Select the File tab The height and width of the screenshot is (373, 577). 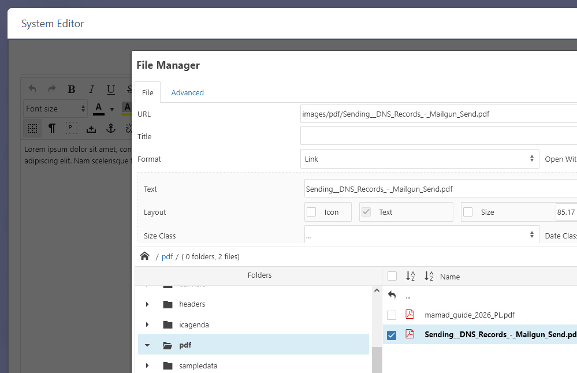click(x=148, y=92)
